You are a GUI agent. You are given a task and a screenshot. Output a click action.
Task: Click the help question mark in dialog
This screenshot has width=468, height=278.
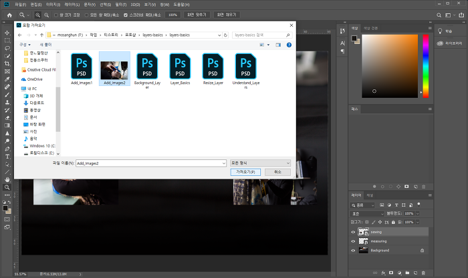(289, 45)
